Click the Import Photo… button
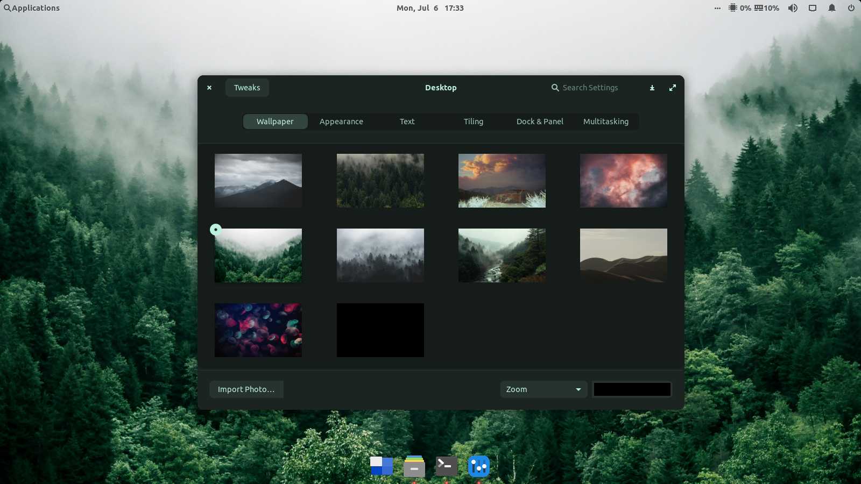861x484 pixels. coord(246,389)
